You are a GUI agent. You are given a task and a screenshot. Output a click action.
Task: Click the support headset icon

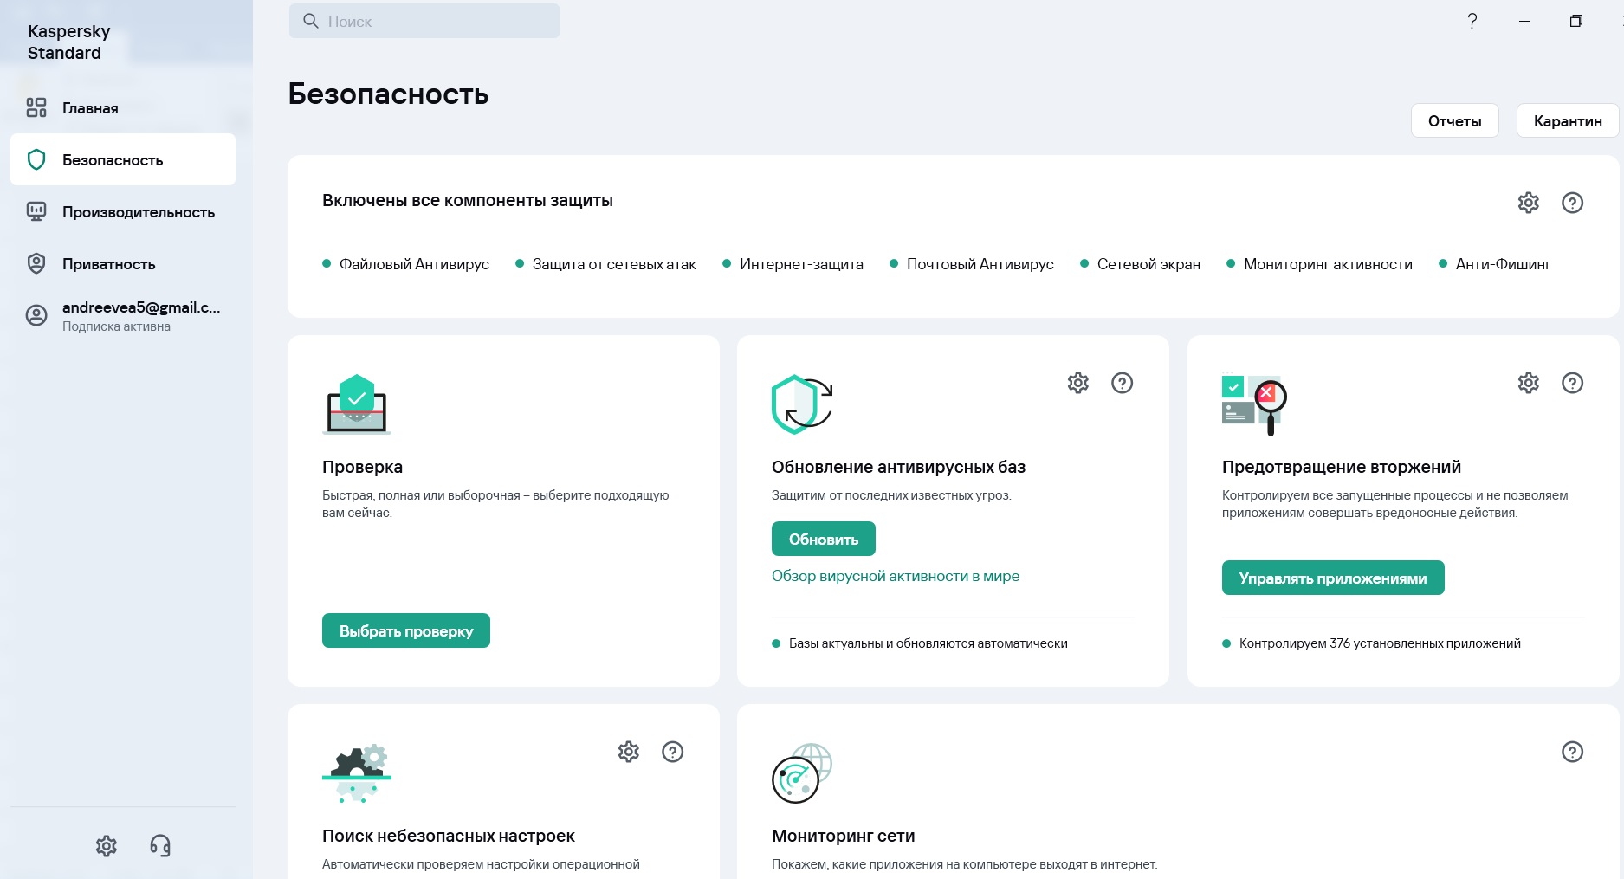pos(160,846)
